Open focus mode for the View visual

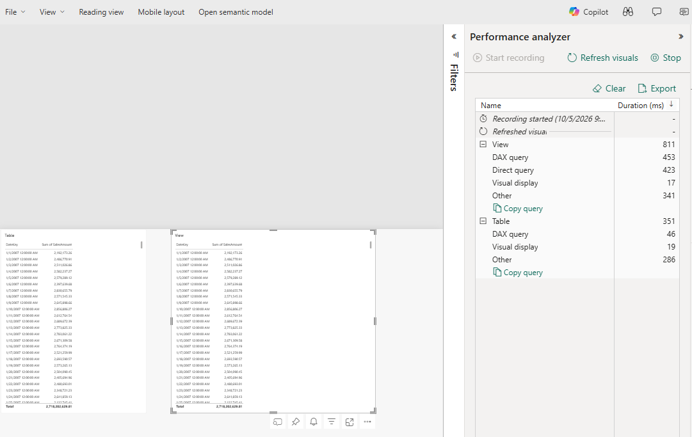[x=350, y=422]
